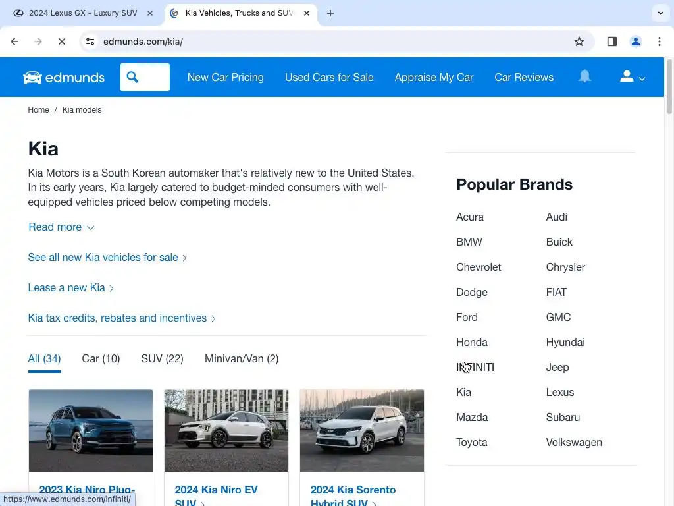
Task: Toggle the browser side panel icon
Action: click(x=611, y=42)
